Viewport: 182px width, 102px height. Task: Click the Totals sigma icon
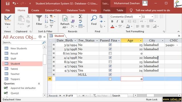80,16
